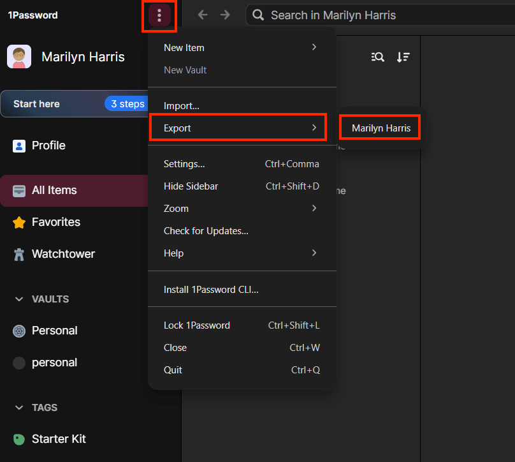Choose Import... from the menu
Image resolution: width=515 pixels, height=462 pixels.
pyautogui.click(x=242, y=106)
